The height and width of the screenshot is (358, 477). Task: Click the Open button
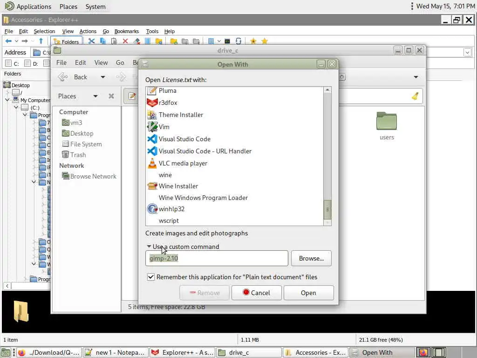pos(308,293)
